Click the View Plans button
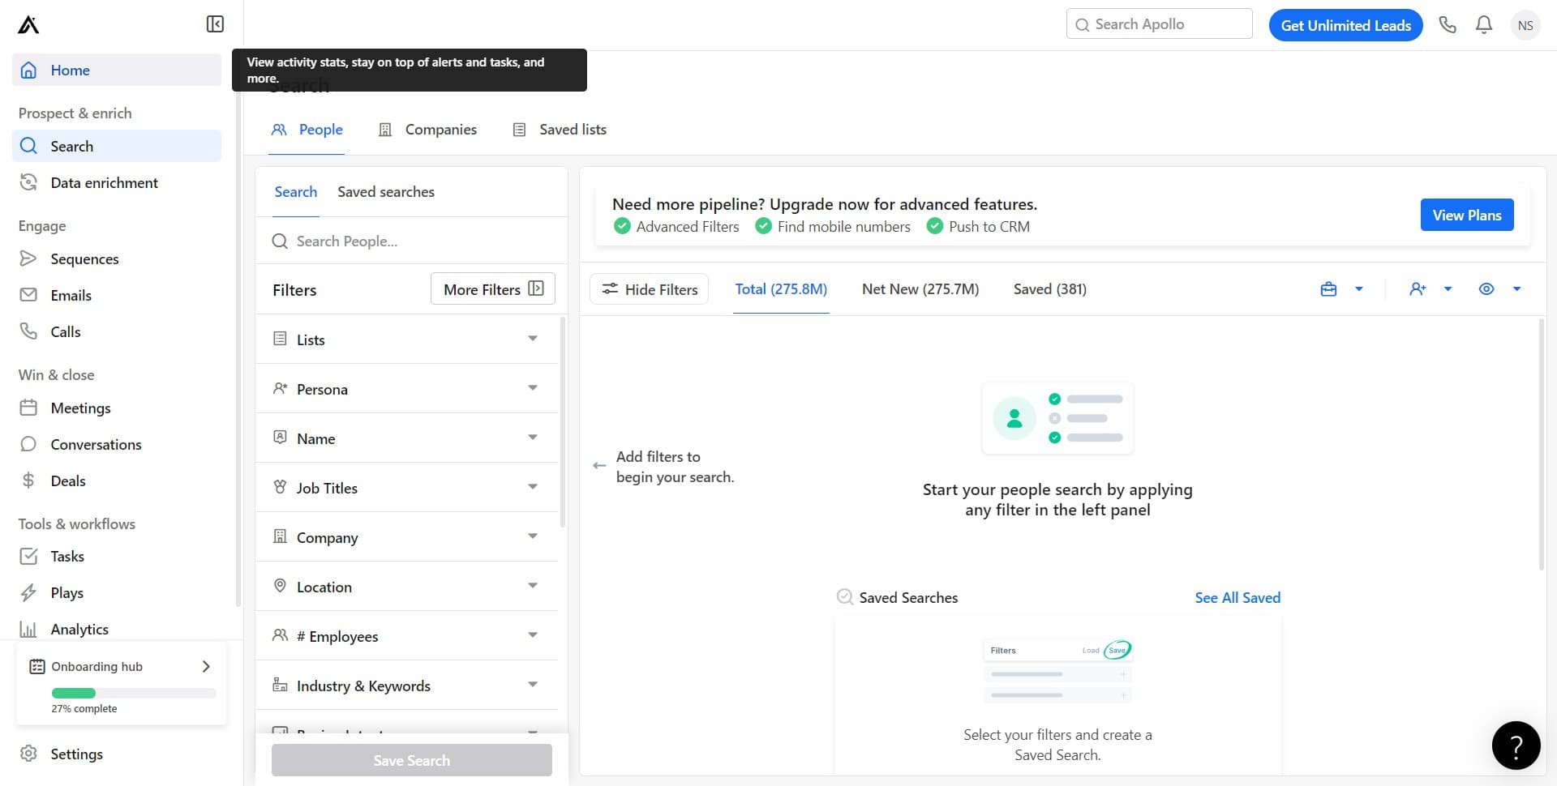 click(x=1466, y=215)
